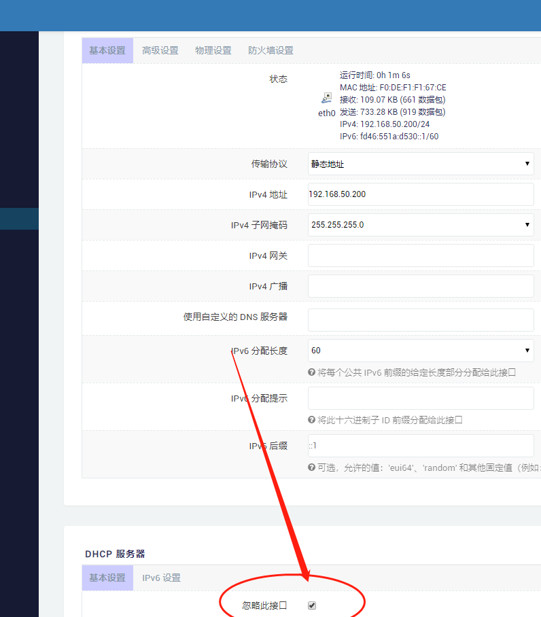Click the 使用自定义的 DNS 服务器 field

click(421, 320)
